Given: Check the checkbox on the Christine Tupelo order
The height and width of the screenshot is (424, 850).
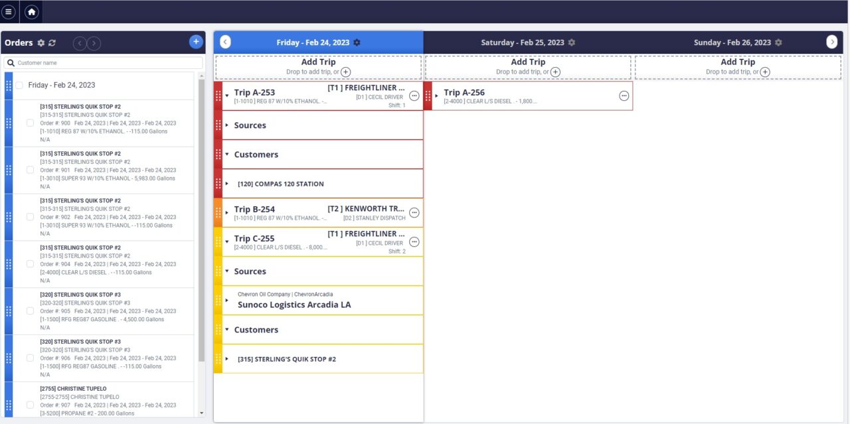Looking at the screenshot, I should click(30, 405).
